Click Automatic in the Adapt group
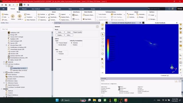Image resolution: width=183 pixels, height=103 pixels. point(141,14)
